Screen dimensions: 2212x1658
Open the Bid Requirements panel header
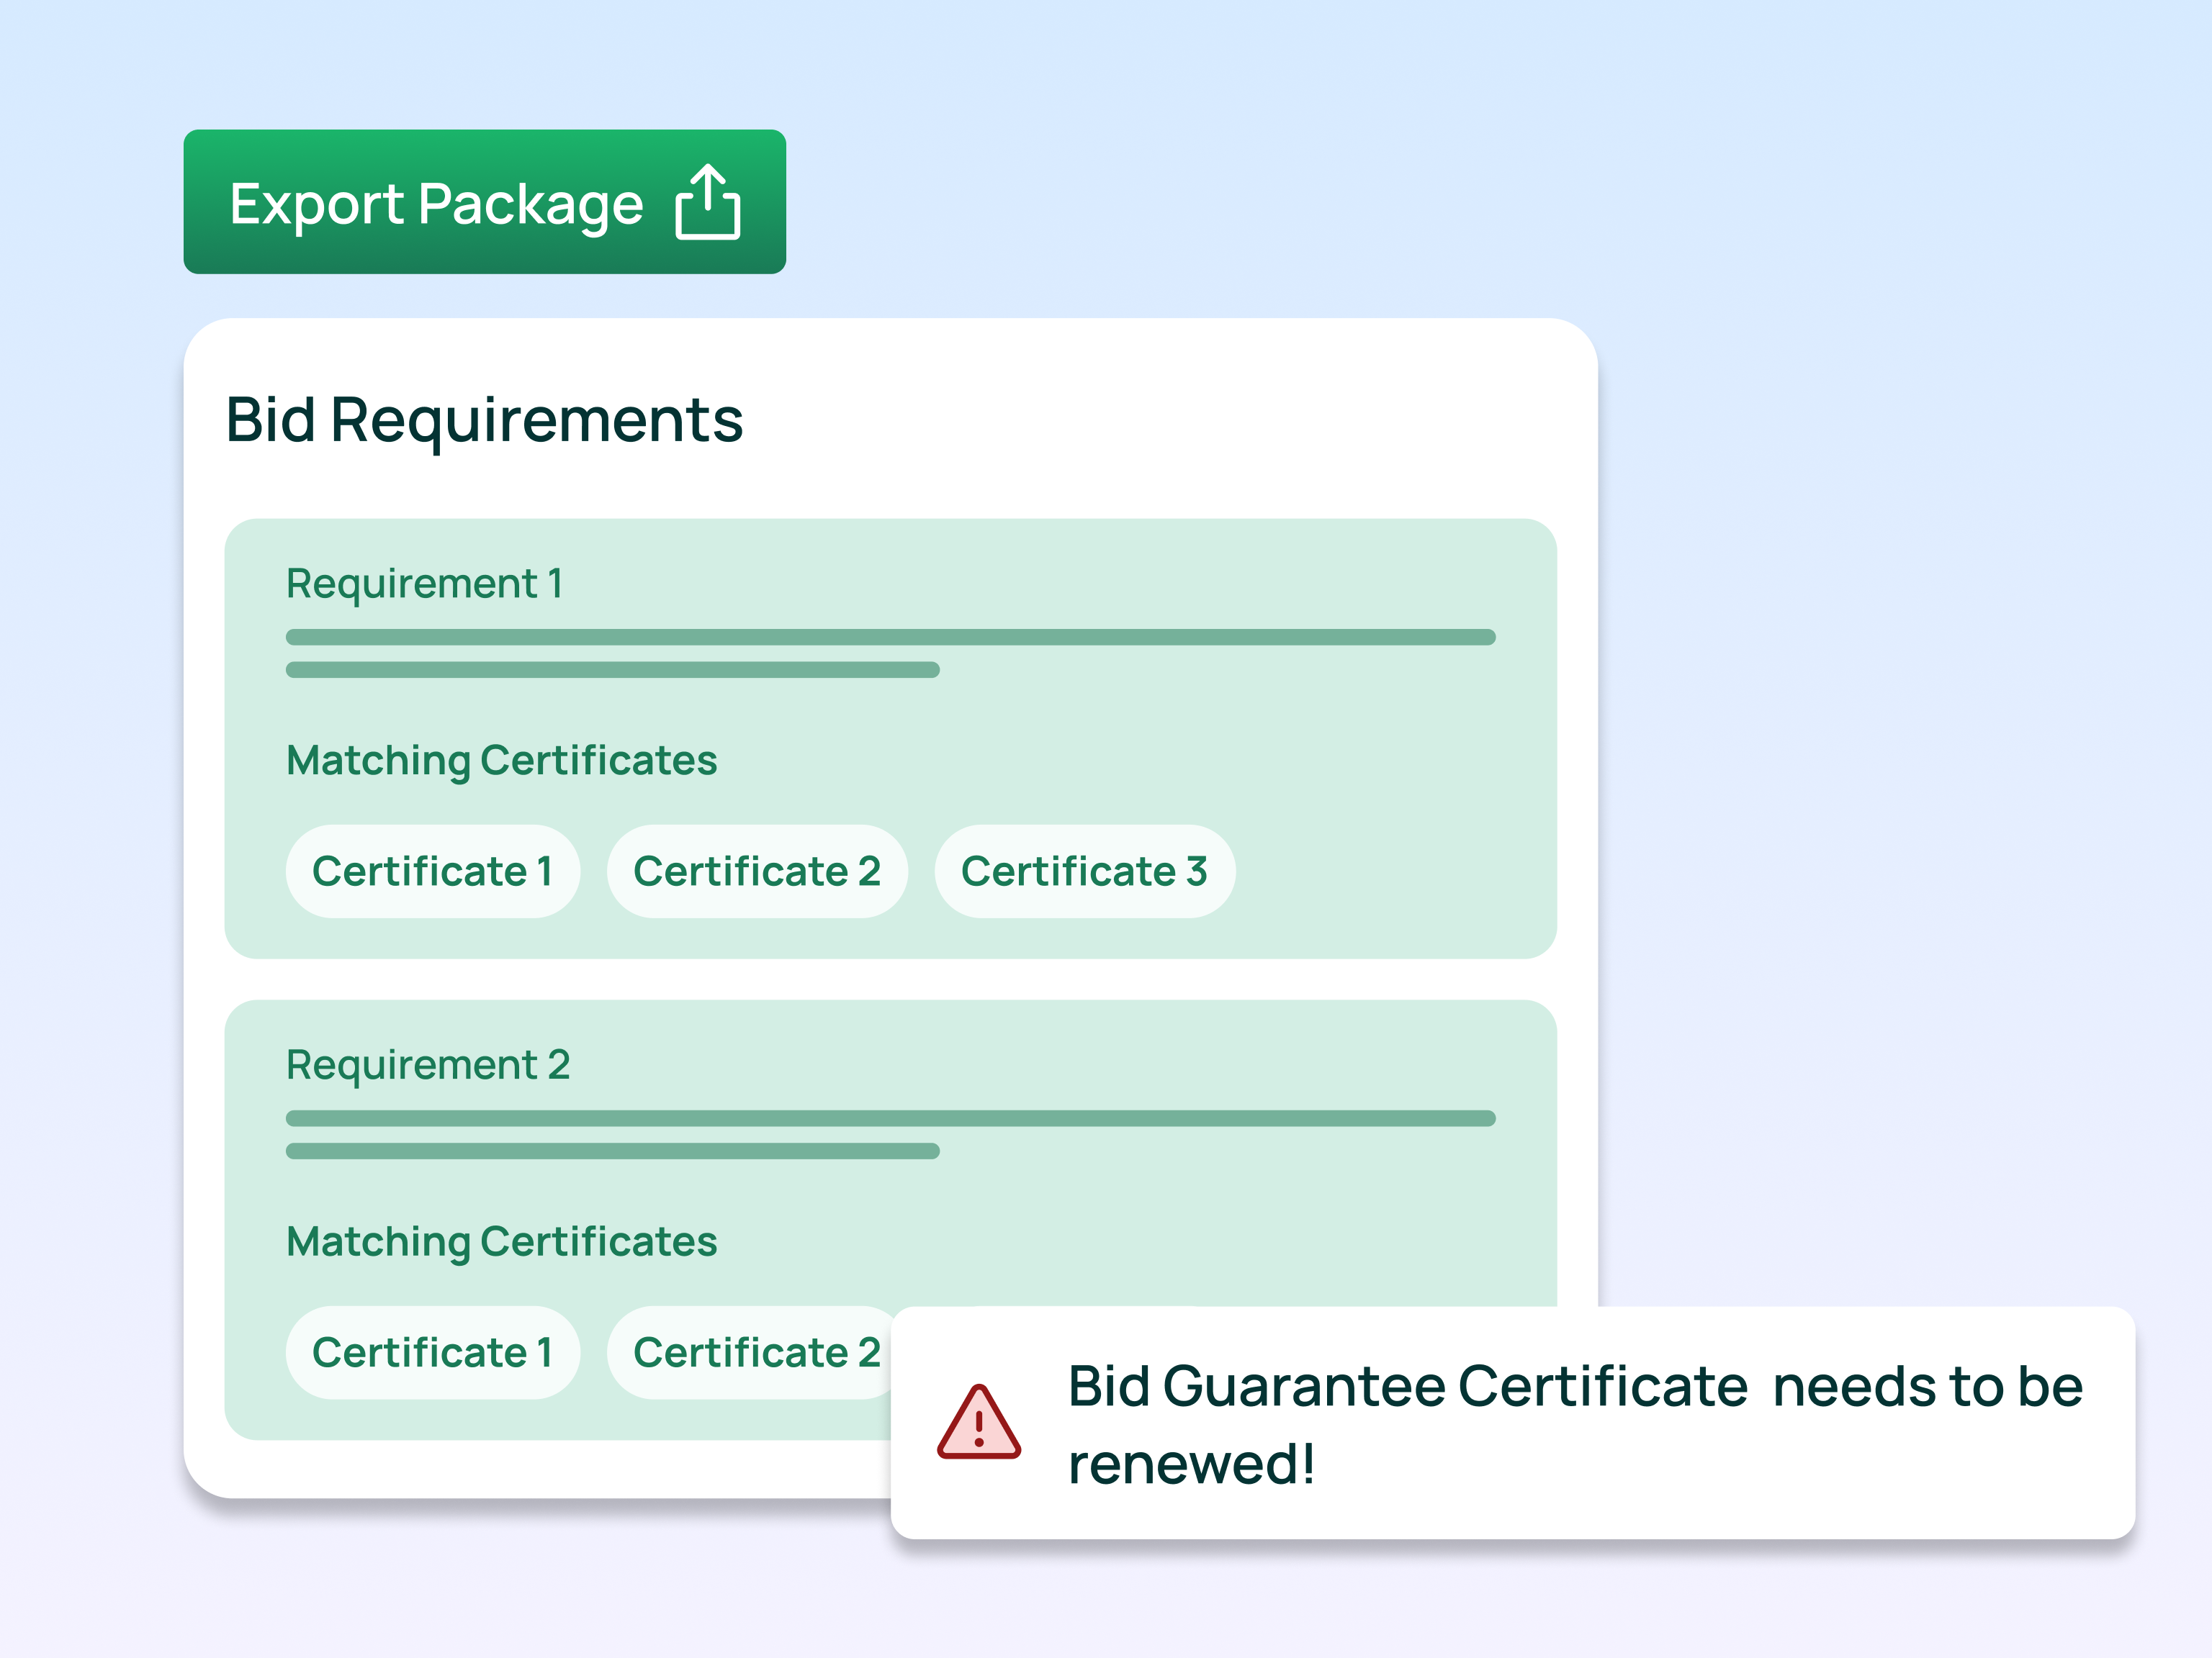(484, 419)
